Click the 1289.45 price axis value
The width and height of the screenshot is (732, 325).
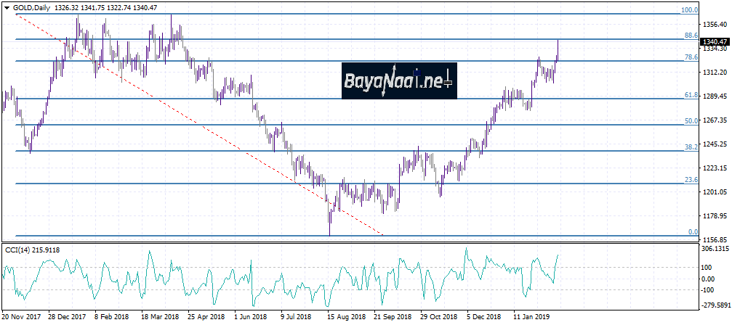pyautogui.click(x=715, y=96)
